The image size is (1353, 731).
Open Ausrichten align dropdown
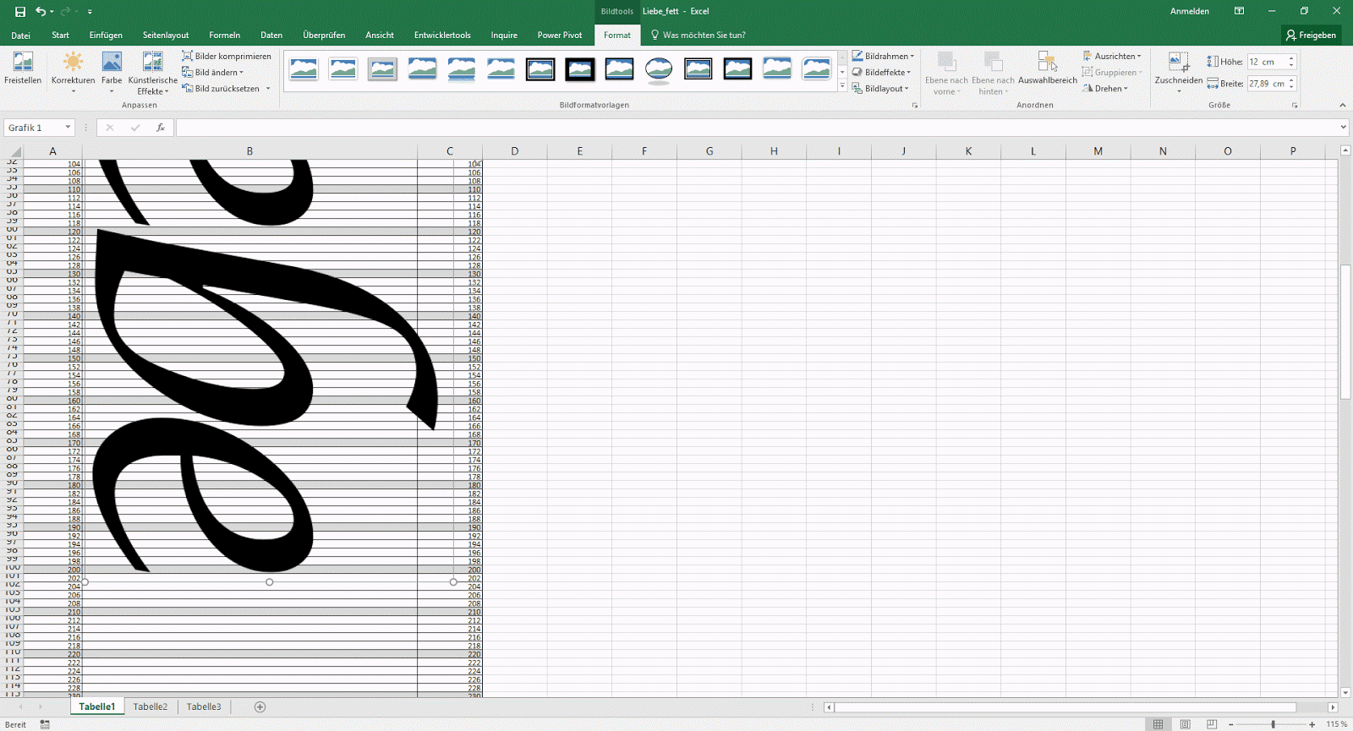pyautogui.click(x=1112, y=56)
